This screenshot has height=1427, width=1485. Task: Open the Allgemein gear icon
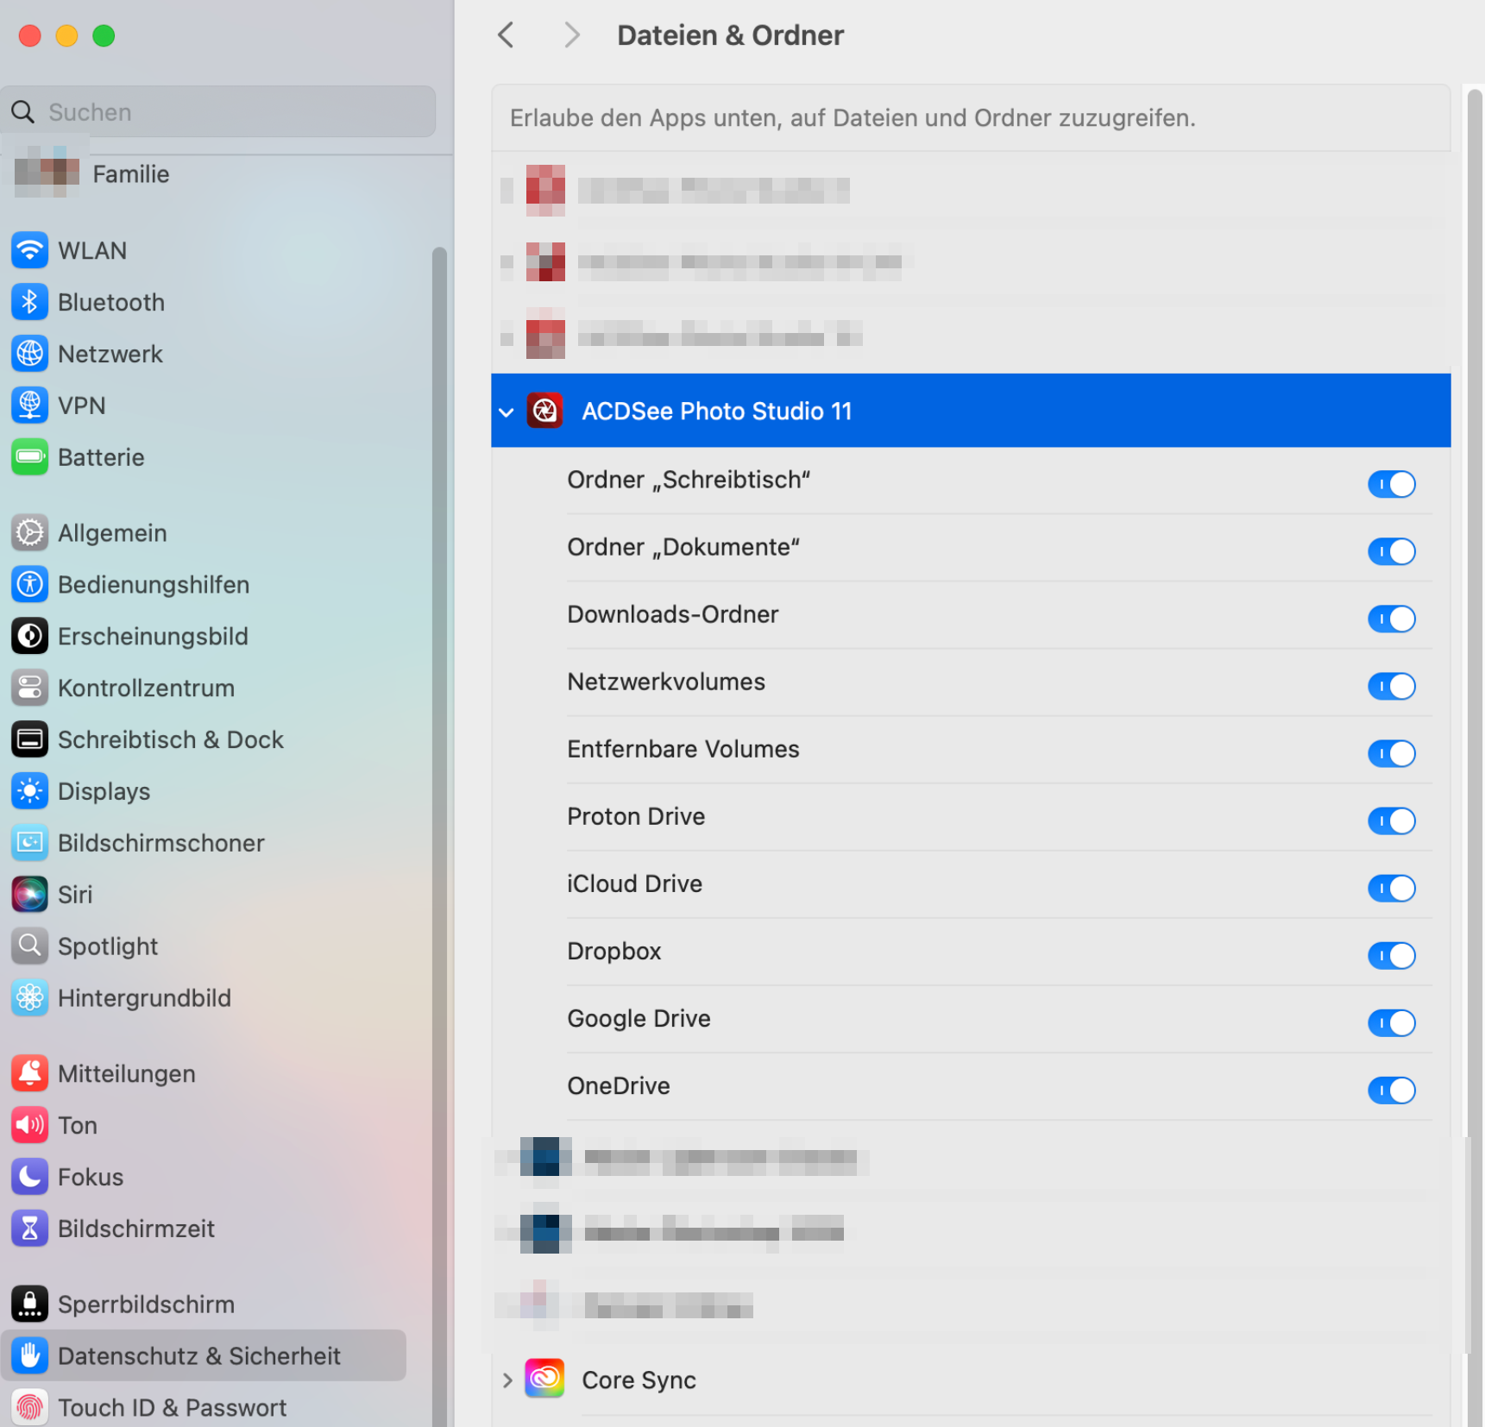pos(29,533)
